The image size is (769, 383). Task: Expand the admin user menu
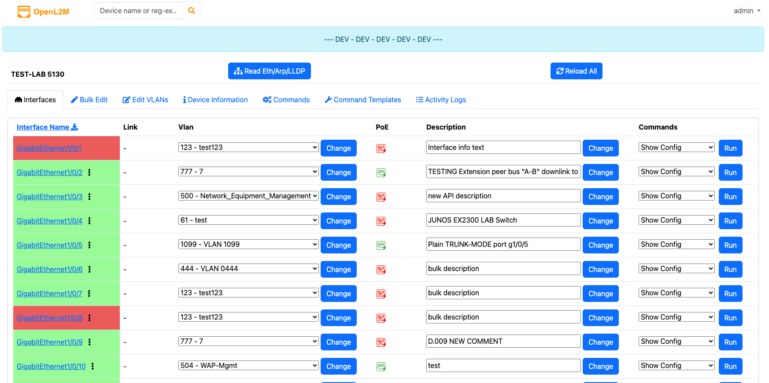747,11
